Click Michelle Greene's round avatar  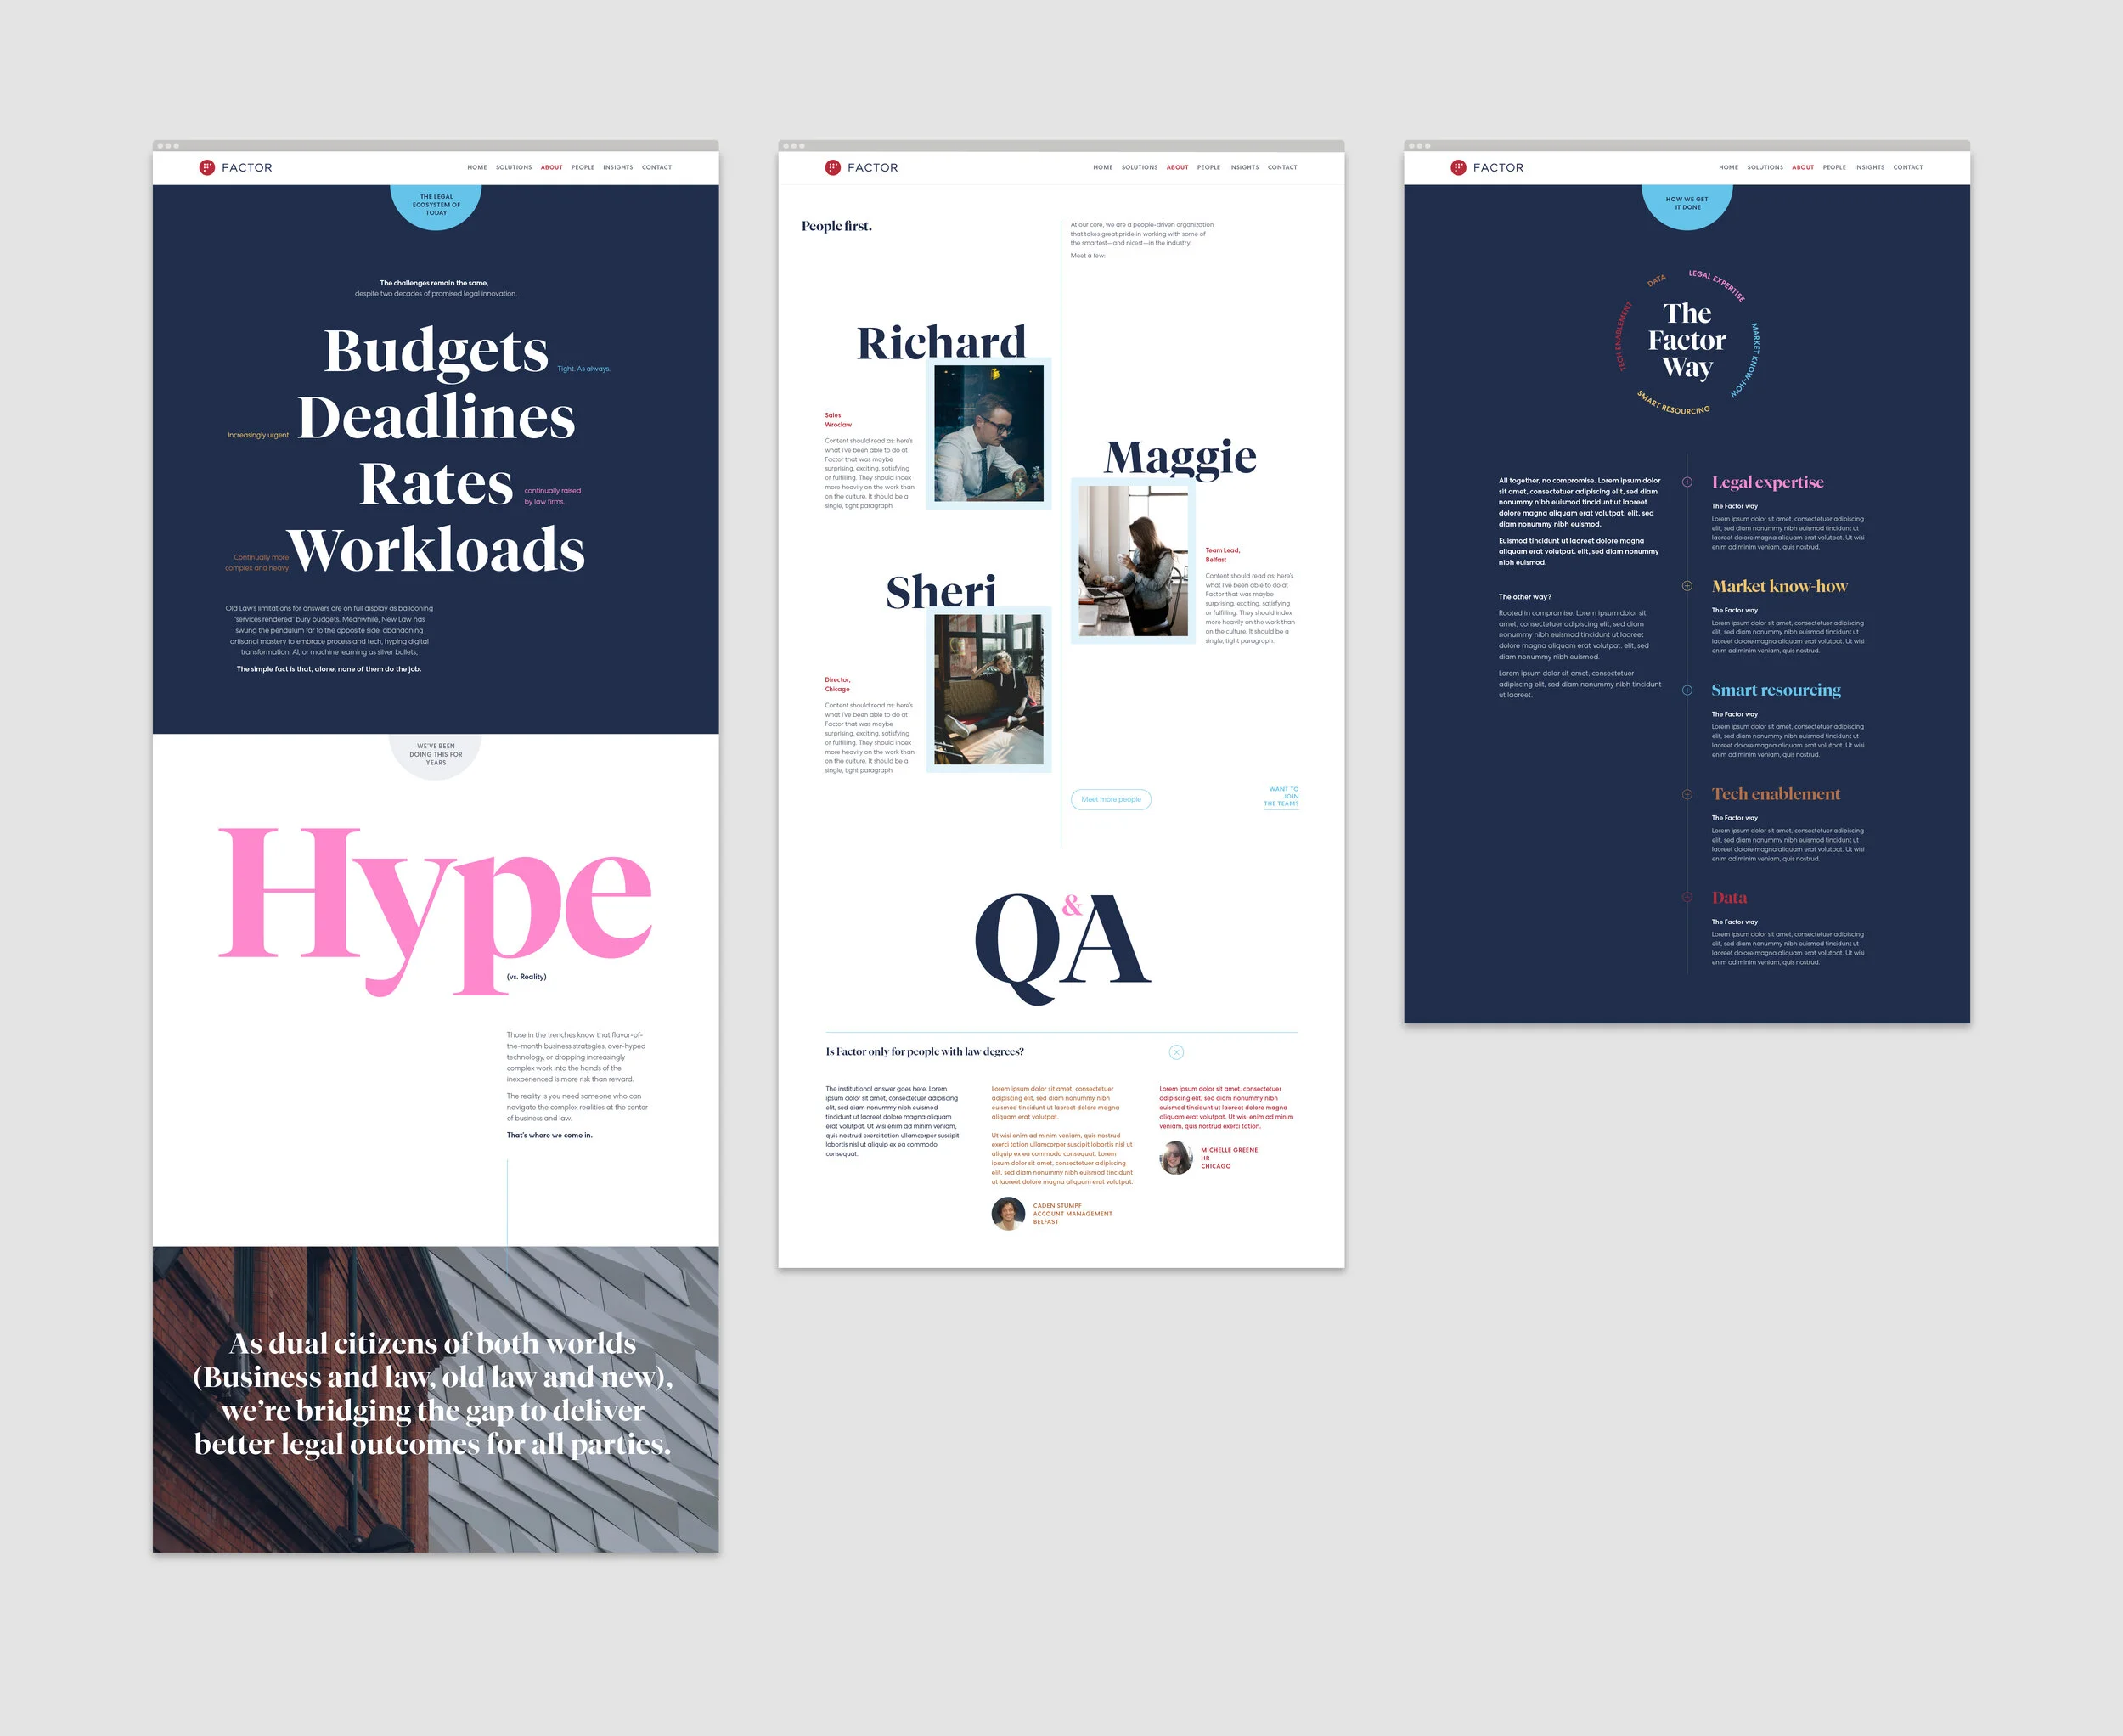[1176, 1157]
